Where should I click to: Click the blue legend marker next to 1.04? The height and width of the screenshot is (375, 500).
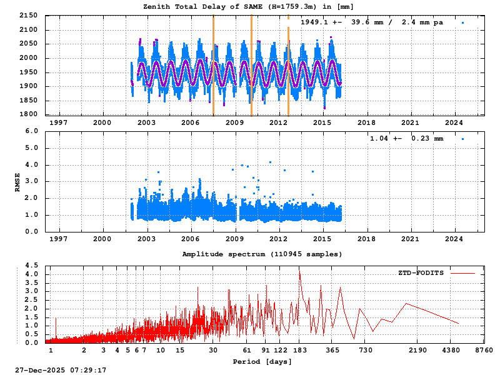462,138
